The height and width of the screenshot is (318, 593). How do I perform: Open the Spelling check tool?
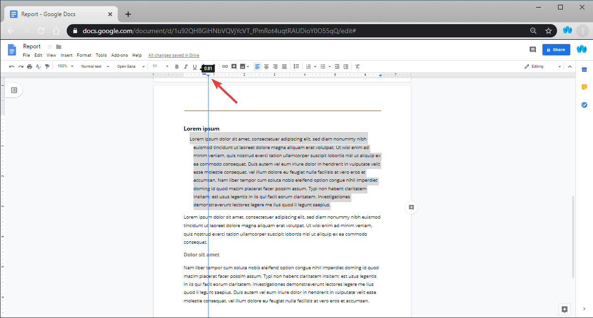click(38, 66)
